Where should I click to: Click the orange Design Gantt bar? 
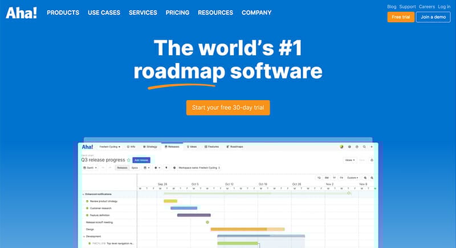pyautogui.click(x=247, y=229)
